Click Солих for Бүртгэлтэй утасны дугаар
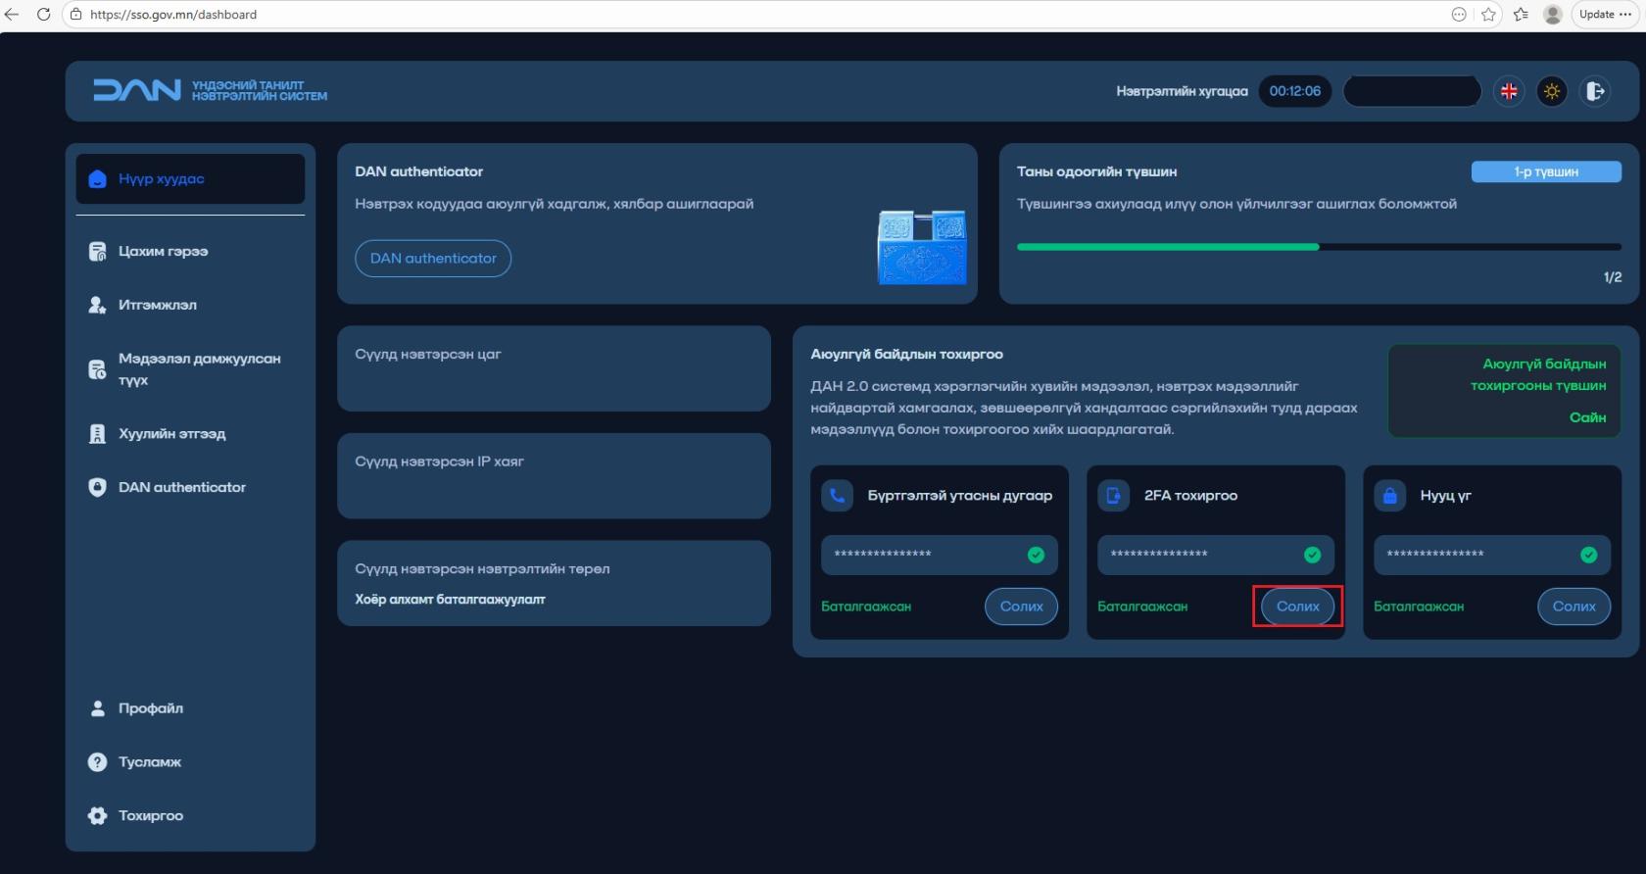 tap(1021, 607)
